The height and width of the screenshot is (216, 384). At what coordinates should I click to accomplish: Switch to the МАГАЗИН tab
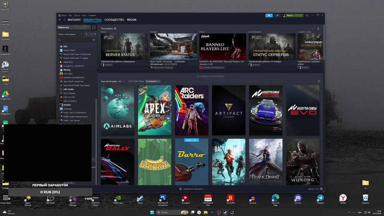click(x=74, y=20)
